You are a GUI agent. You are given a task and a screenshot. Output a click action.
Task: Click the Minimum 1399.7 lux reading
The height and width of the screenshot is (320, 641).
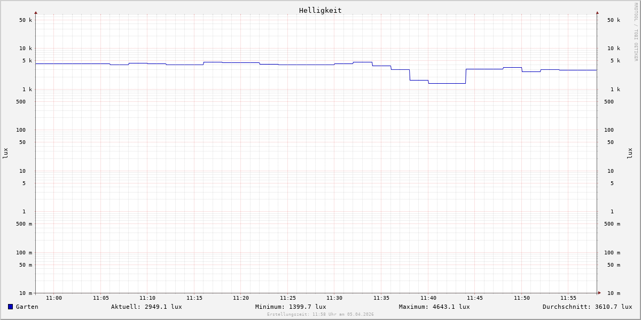[291, 307]
